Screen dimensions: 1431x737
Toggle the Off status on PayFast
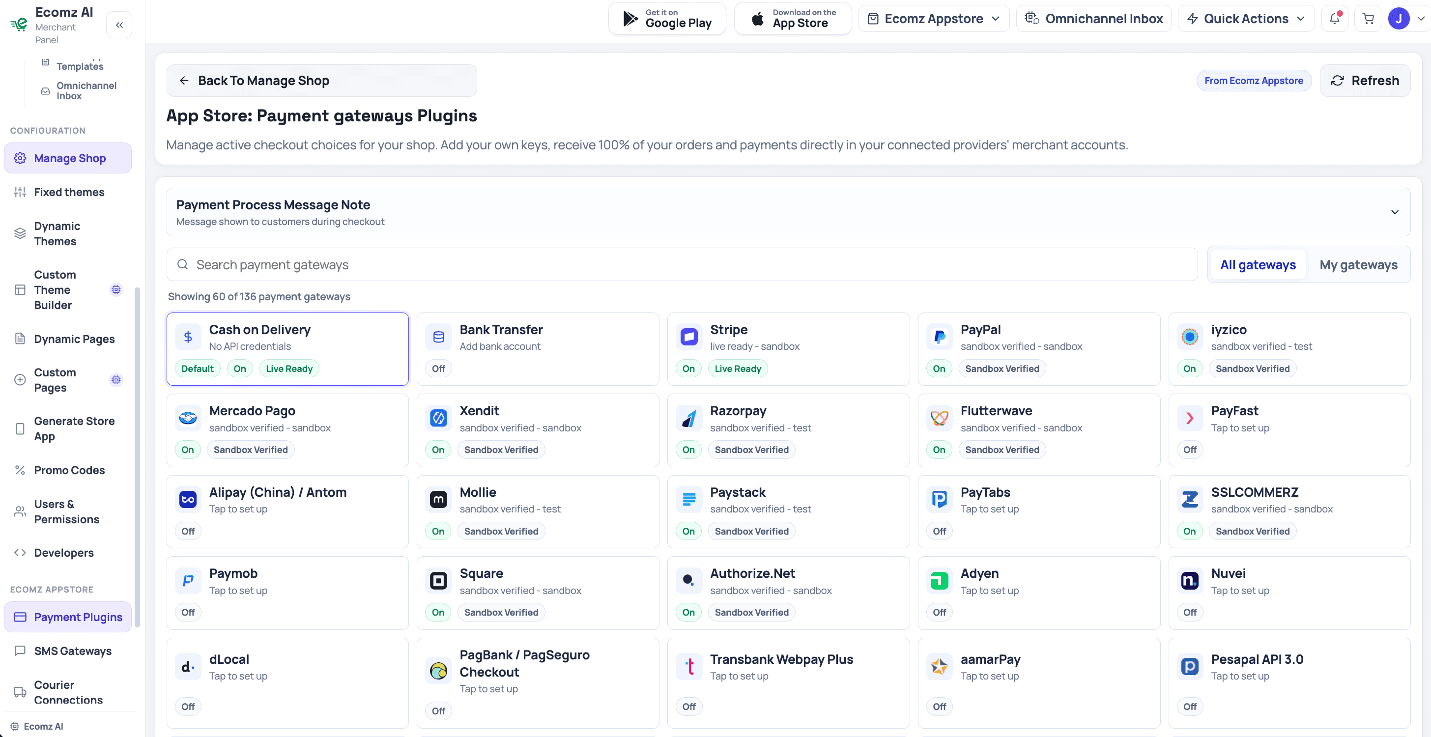[x=1190, y=450]
